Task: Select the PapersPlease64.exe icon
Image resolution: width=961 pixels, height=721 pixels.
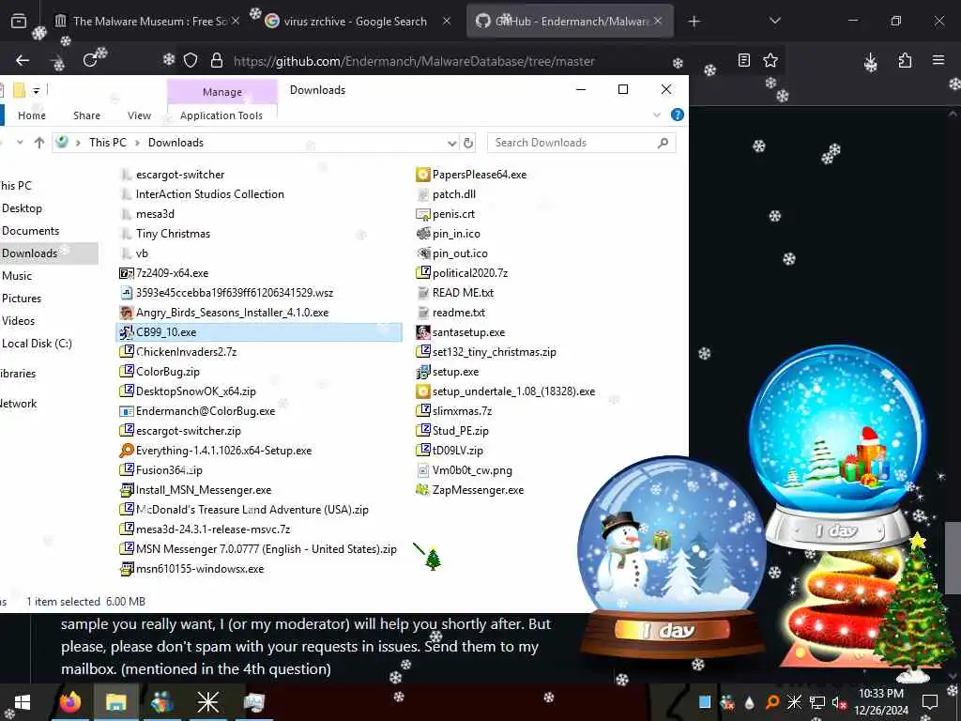Action: click(423, 175)
